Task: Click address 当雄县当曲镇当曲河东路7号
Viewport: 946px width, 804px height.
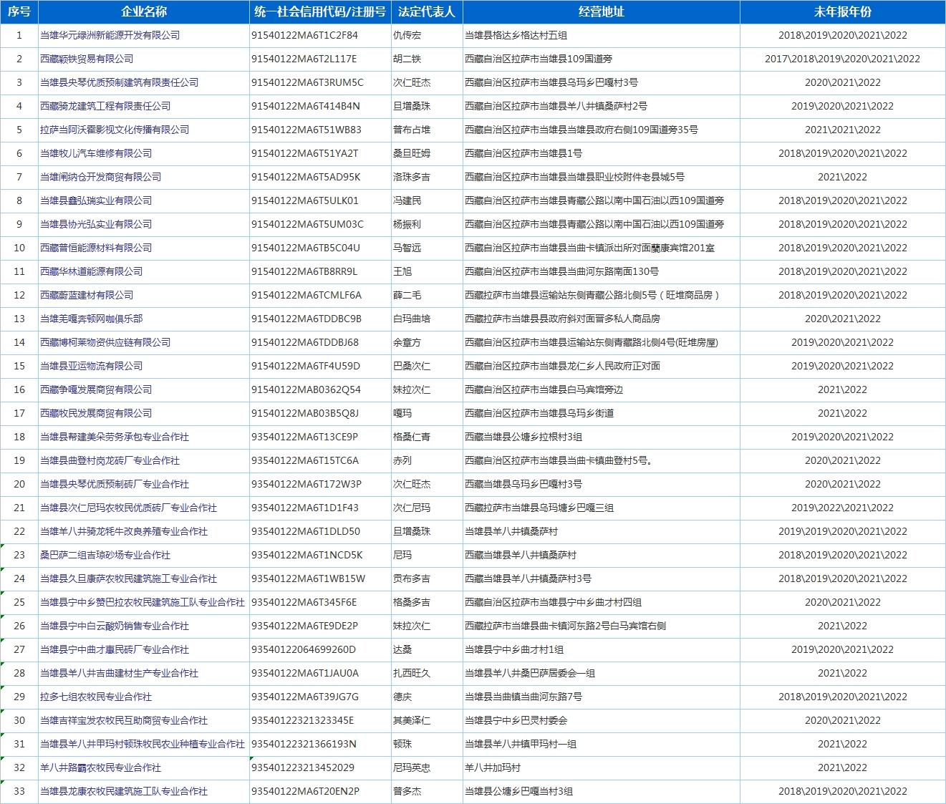Action: tap(523, 697)
